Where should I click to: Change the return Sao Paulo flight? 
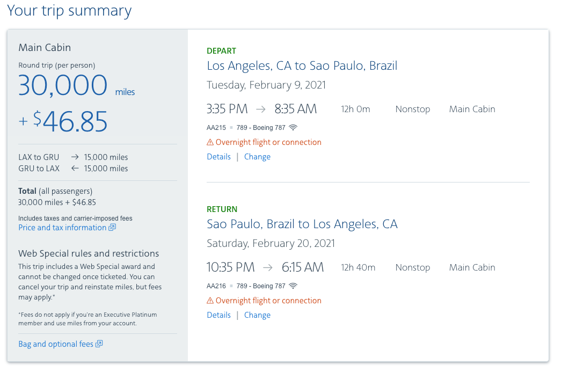click(257, 315)
